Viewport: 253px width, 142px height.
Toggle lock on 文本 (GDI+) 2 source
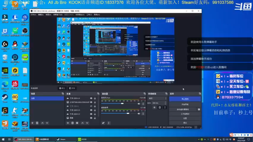click(x=95, y=114)
